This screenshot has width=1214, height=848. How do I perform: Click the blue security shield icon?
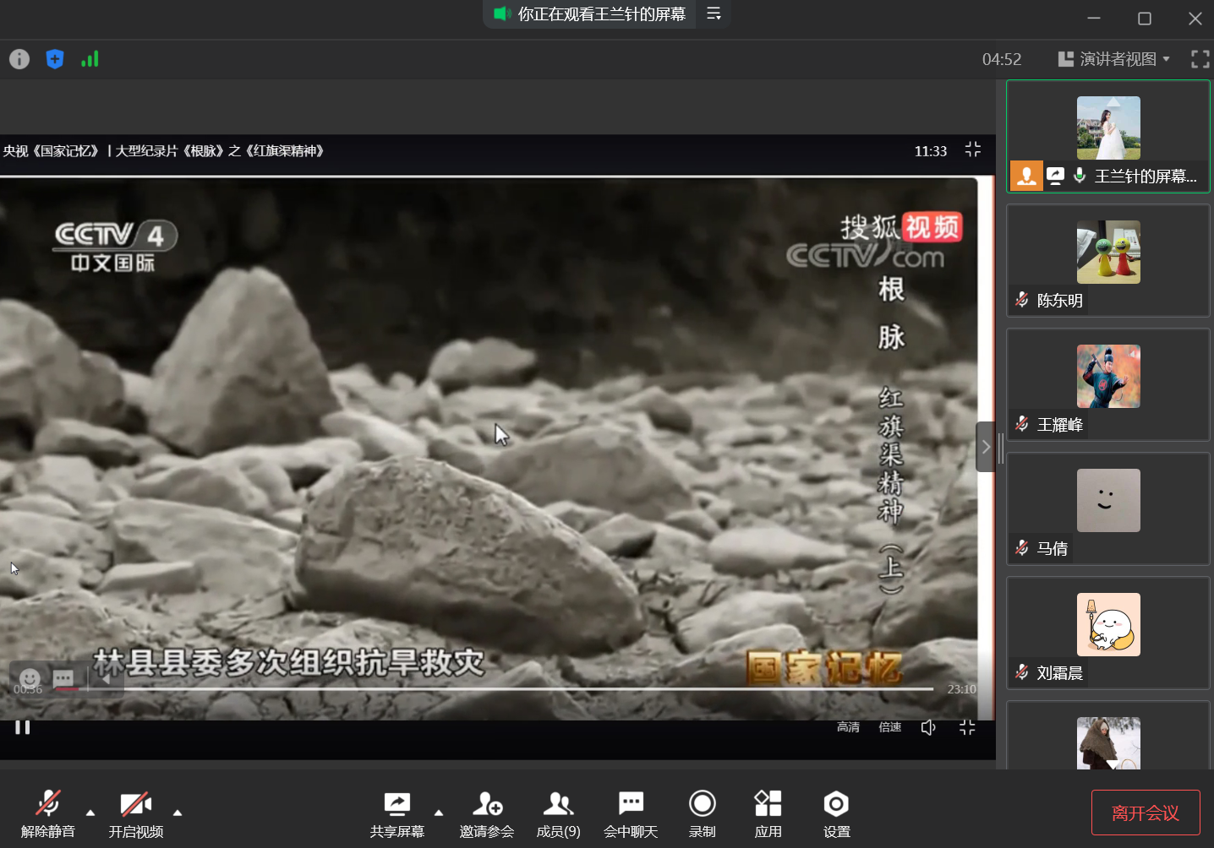55,59
